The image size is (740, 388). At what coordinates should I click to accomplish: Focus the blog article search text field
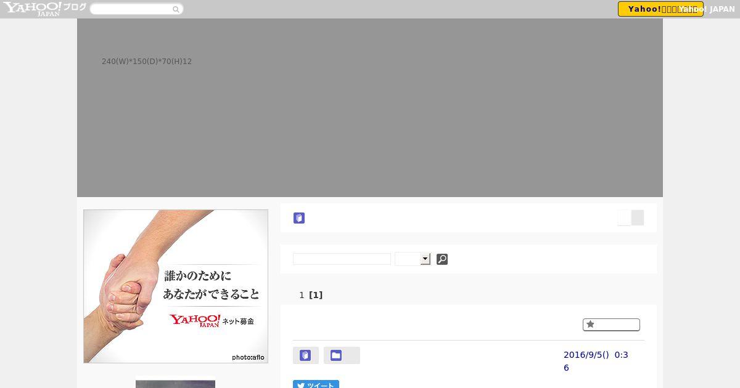(342, 259)
